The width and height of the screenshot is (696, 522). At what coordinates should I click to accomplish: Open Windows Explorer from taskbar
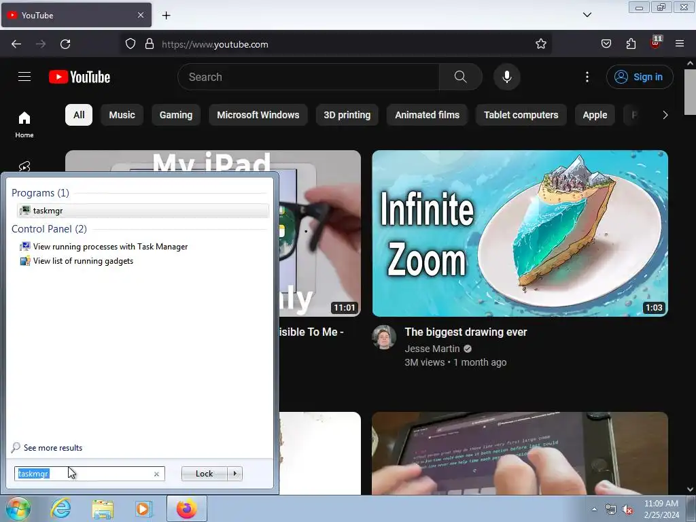[103, 508]
